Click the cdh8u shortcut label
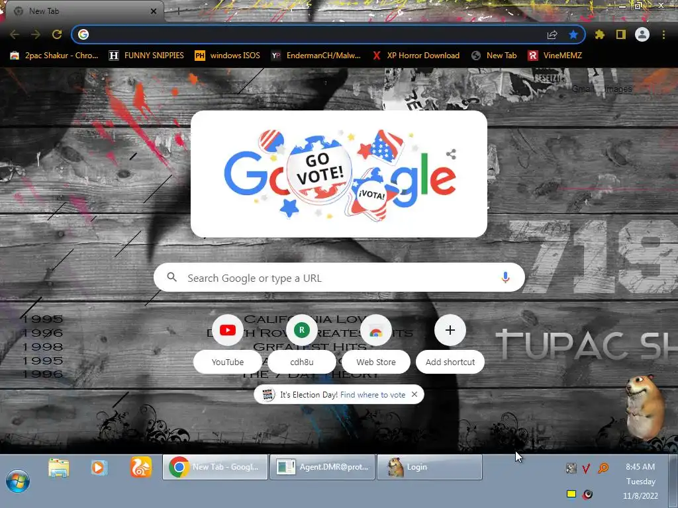The width and height of the screenshot is (678, 508). [x=302, y=362]
